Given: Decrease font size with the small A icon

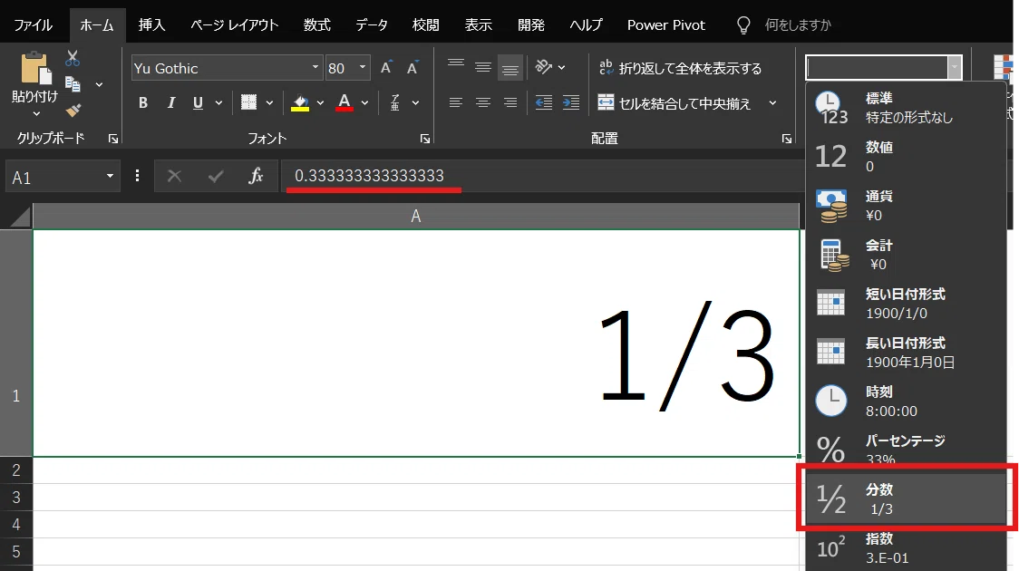Looking at the screenshot, I should click(x=412, y=68).
